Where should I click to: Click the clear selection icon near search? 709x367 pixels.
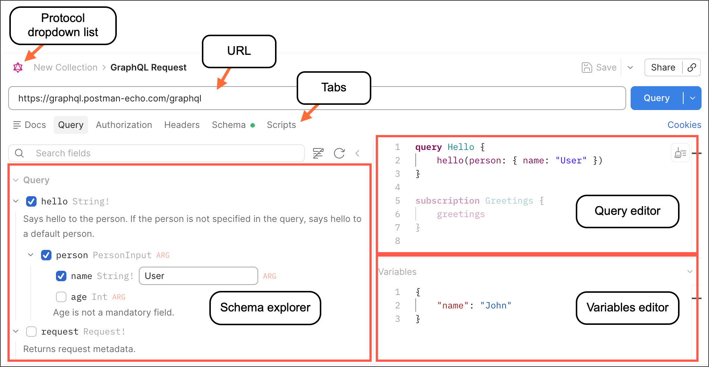pyautogui.click(x=318, y=153)
